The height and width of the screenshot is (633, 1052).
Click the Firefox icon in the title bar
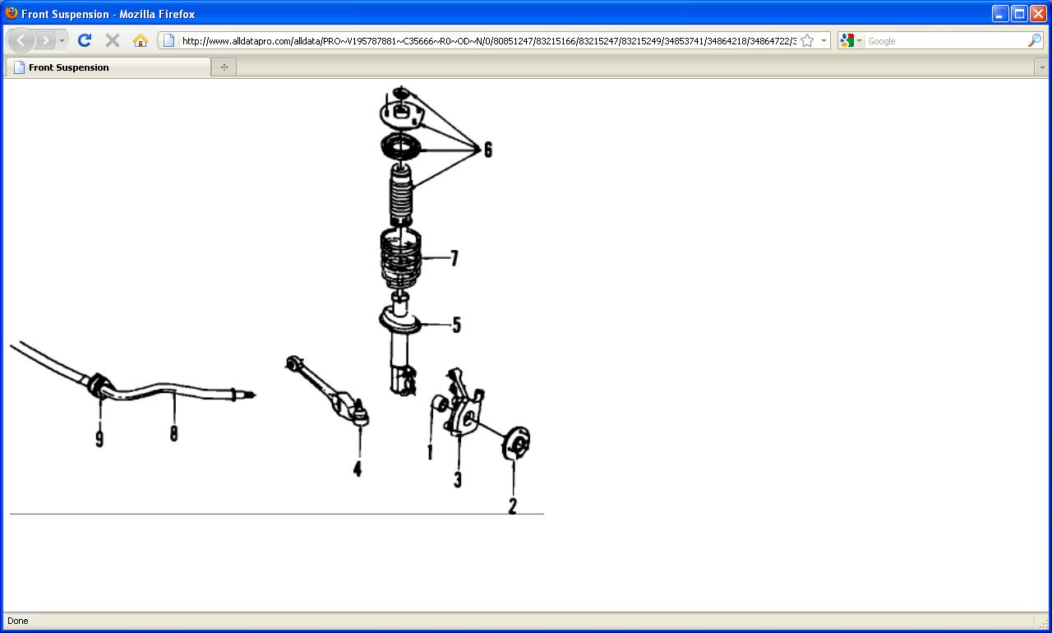pos(12,13)
